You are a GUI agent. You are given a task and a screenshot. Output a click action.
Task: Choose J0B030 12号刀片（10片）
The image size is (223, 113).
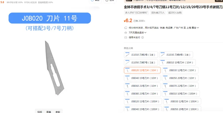coord(180,70)
